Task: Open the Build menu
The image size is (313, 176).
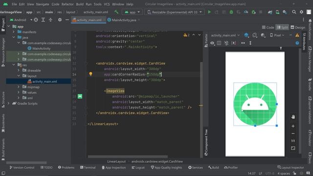Action: click(x=80, y=4)
